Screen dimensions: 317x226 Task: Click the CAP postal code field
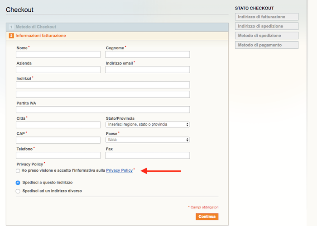[x=58, y=140]
